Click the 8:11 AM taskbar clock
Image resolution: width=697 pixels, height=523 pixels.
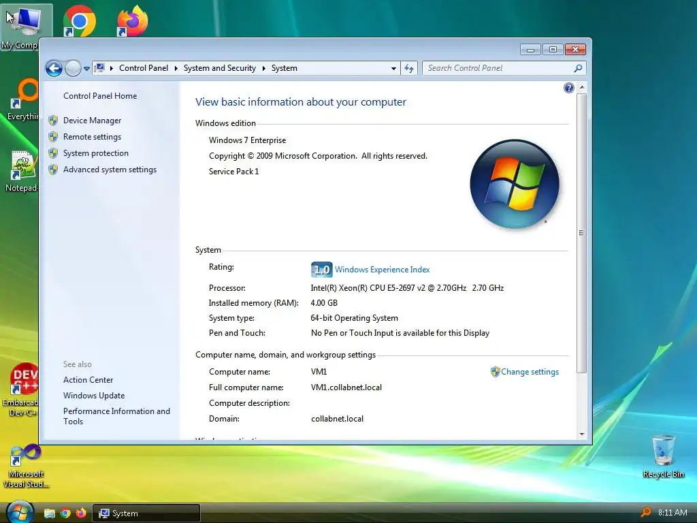(x=672, y=513)
